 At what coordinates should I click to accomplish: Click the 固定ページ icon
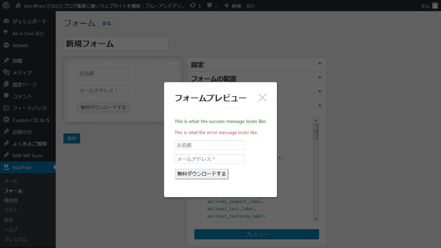6,84
